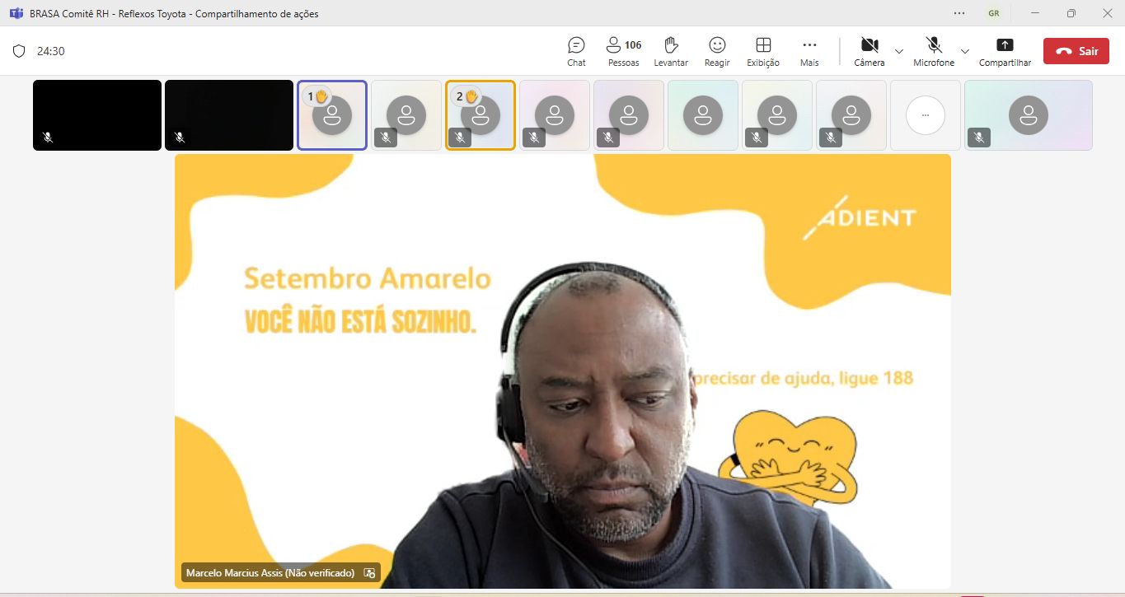Image resolution: width=1125 pixels, height=597 pixels.
Task: Toggle the Câmera on
Action: point(869,50)
